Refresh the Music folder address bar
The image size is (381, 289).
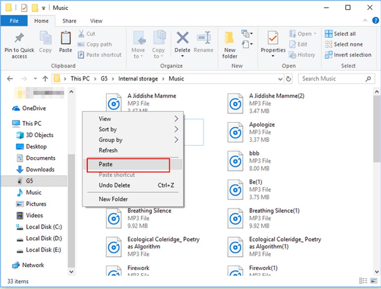tap(289, 79)
